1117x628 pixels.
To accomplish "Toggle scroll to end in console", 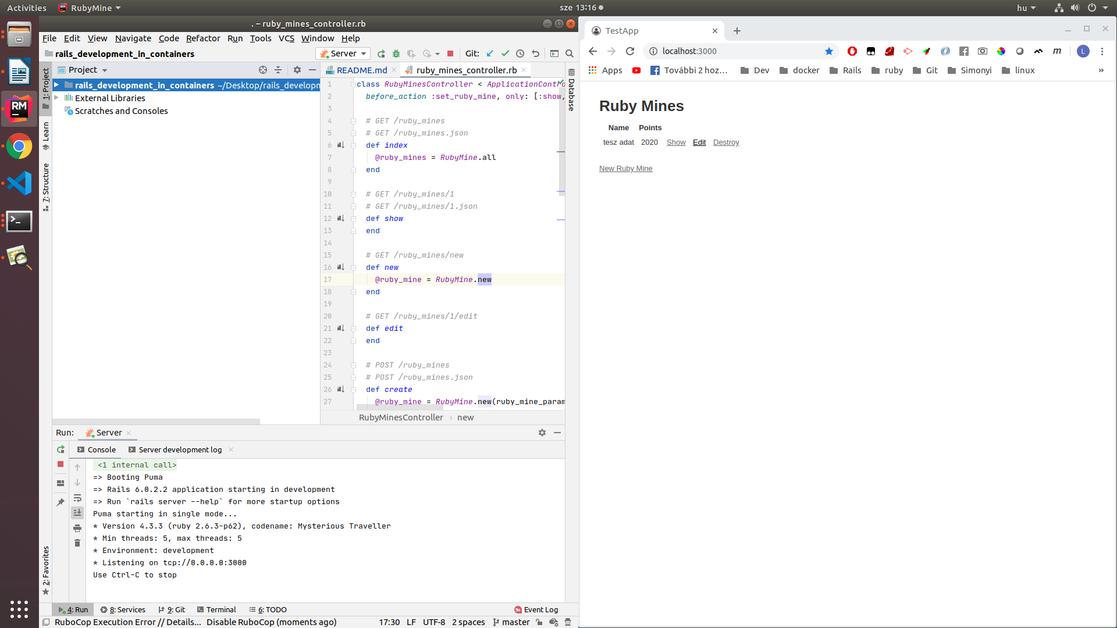I will pos(77,513).
